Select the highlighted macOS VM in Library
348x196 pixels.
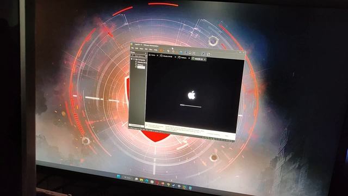(x=141, y=68)
